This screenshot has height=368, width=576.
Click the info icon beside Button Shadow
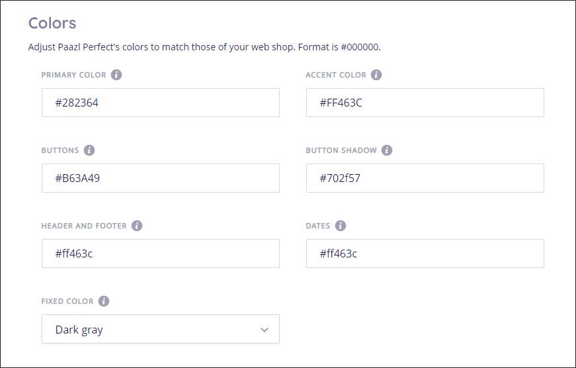[387, 150]
